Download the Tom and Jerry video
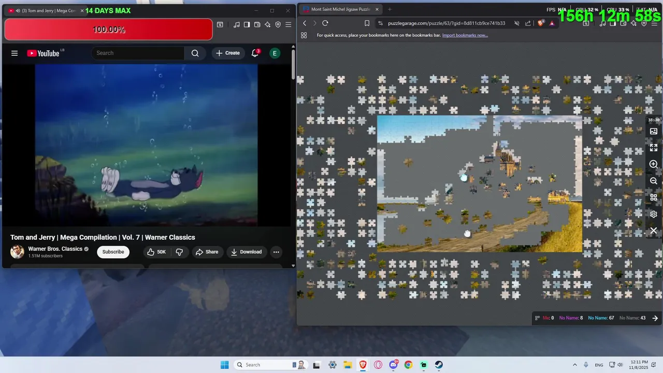 click(247, 252)
